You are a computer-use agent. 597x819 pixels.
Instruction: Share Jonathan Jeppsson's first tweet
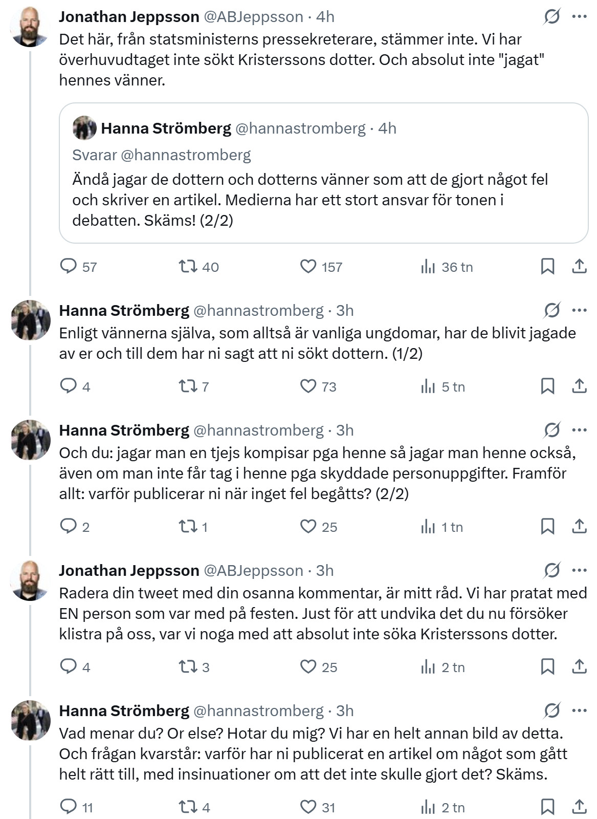click(579, 267)
